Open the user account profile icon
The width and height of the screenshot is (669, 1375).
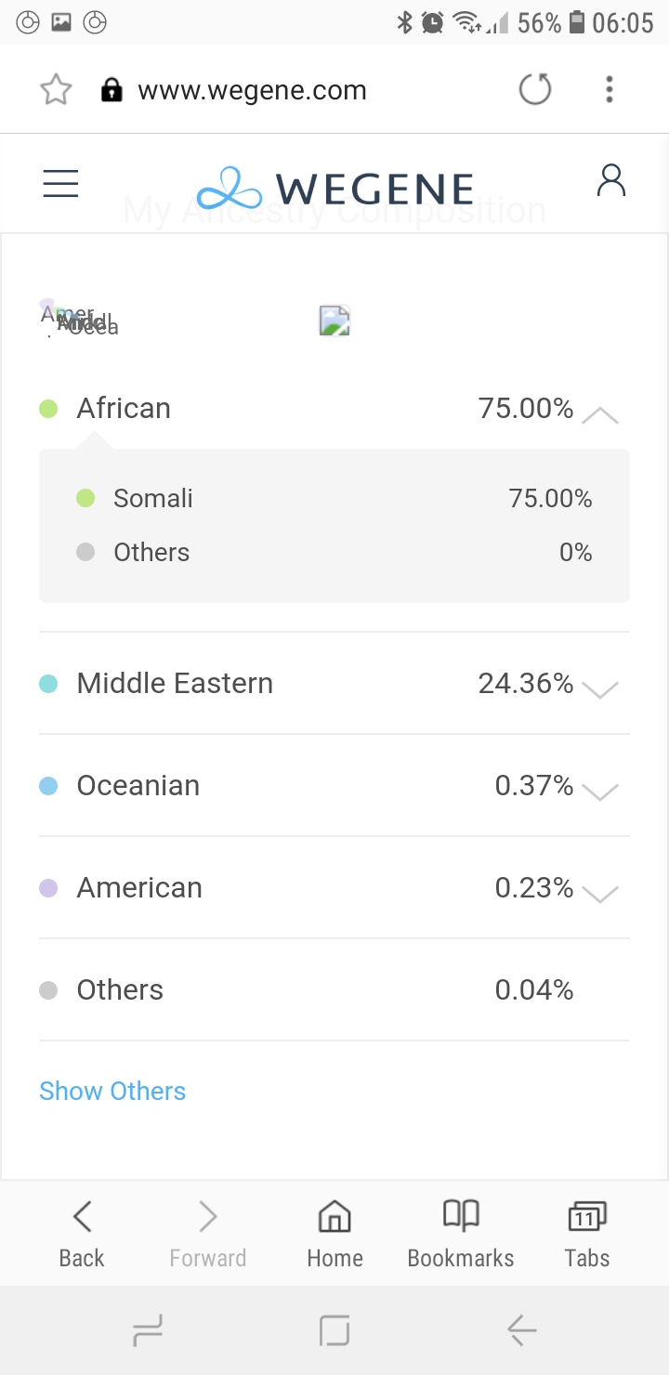611,181
